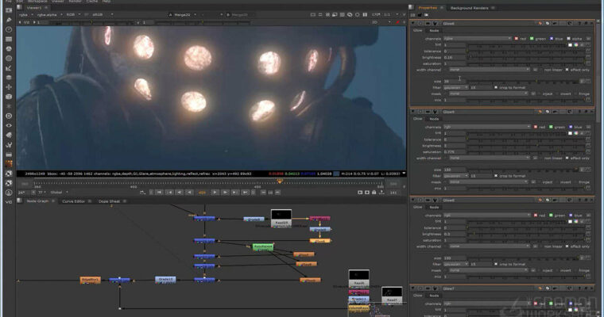The height and width of the screenshot is (317, 604).
Task: Open the Merge nodes menu in left toolbar
Action: (9, 77)
